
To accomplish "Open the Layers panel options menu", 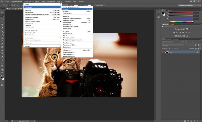I will point(200,39).
